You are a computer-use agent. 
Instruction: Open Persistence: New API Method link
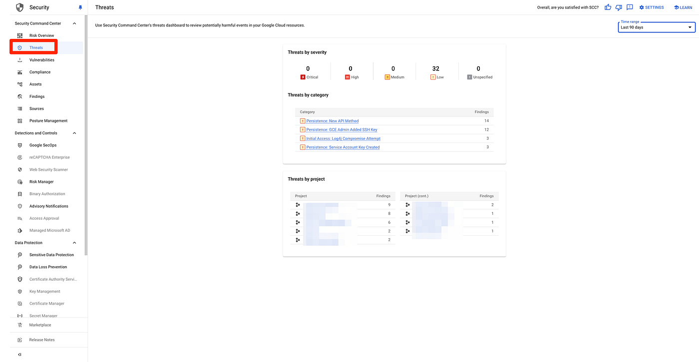pyautogui.click(x=333, y=121)
